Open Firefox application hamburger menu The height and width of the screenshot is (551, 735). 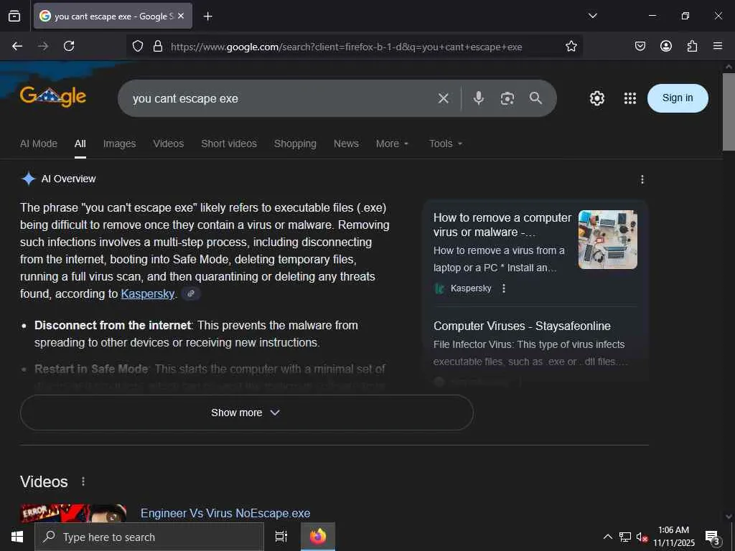point(717,46)
